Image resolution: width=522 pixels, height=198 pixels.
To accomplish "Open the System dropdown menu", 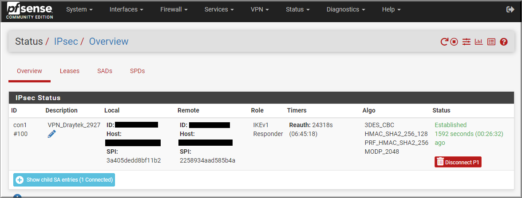I will click(x=79, y=10).
